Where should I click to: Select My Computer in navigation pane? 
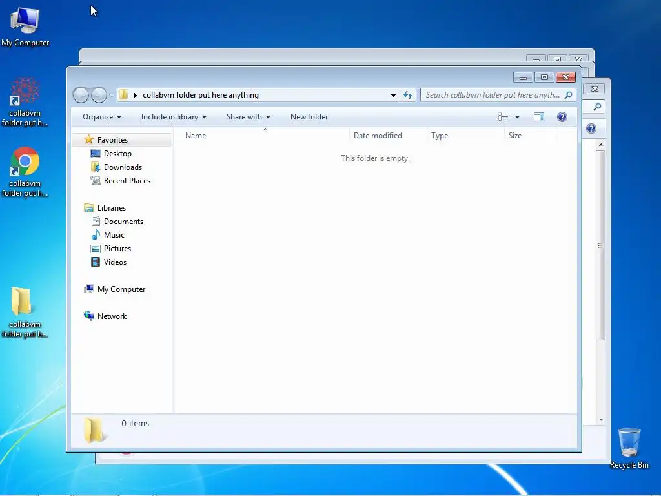point(121,289)
